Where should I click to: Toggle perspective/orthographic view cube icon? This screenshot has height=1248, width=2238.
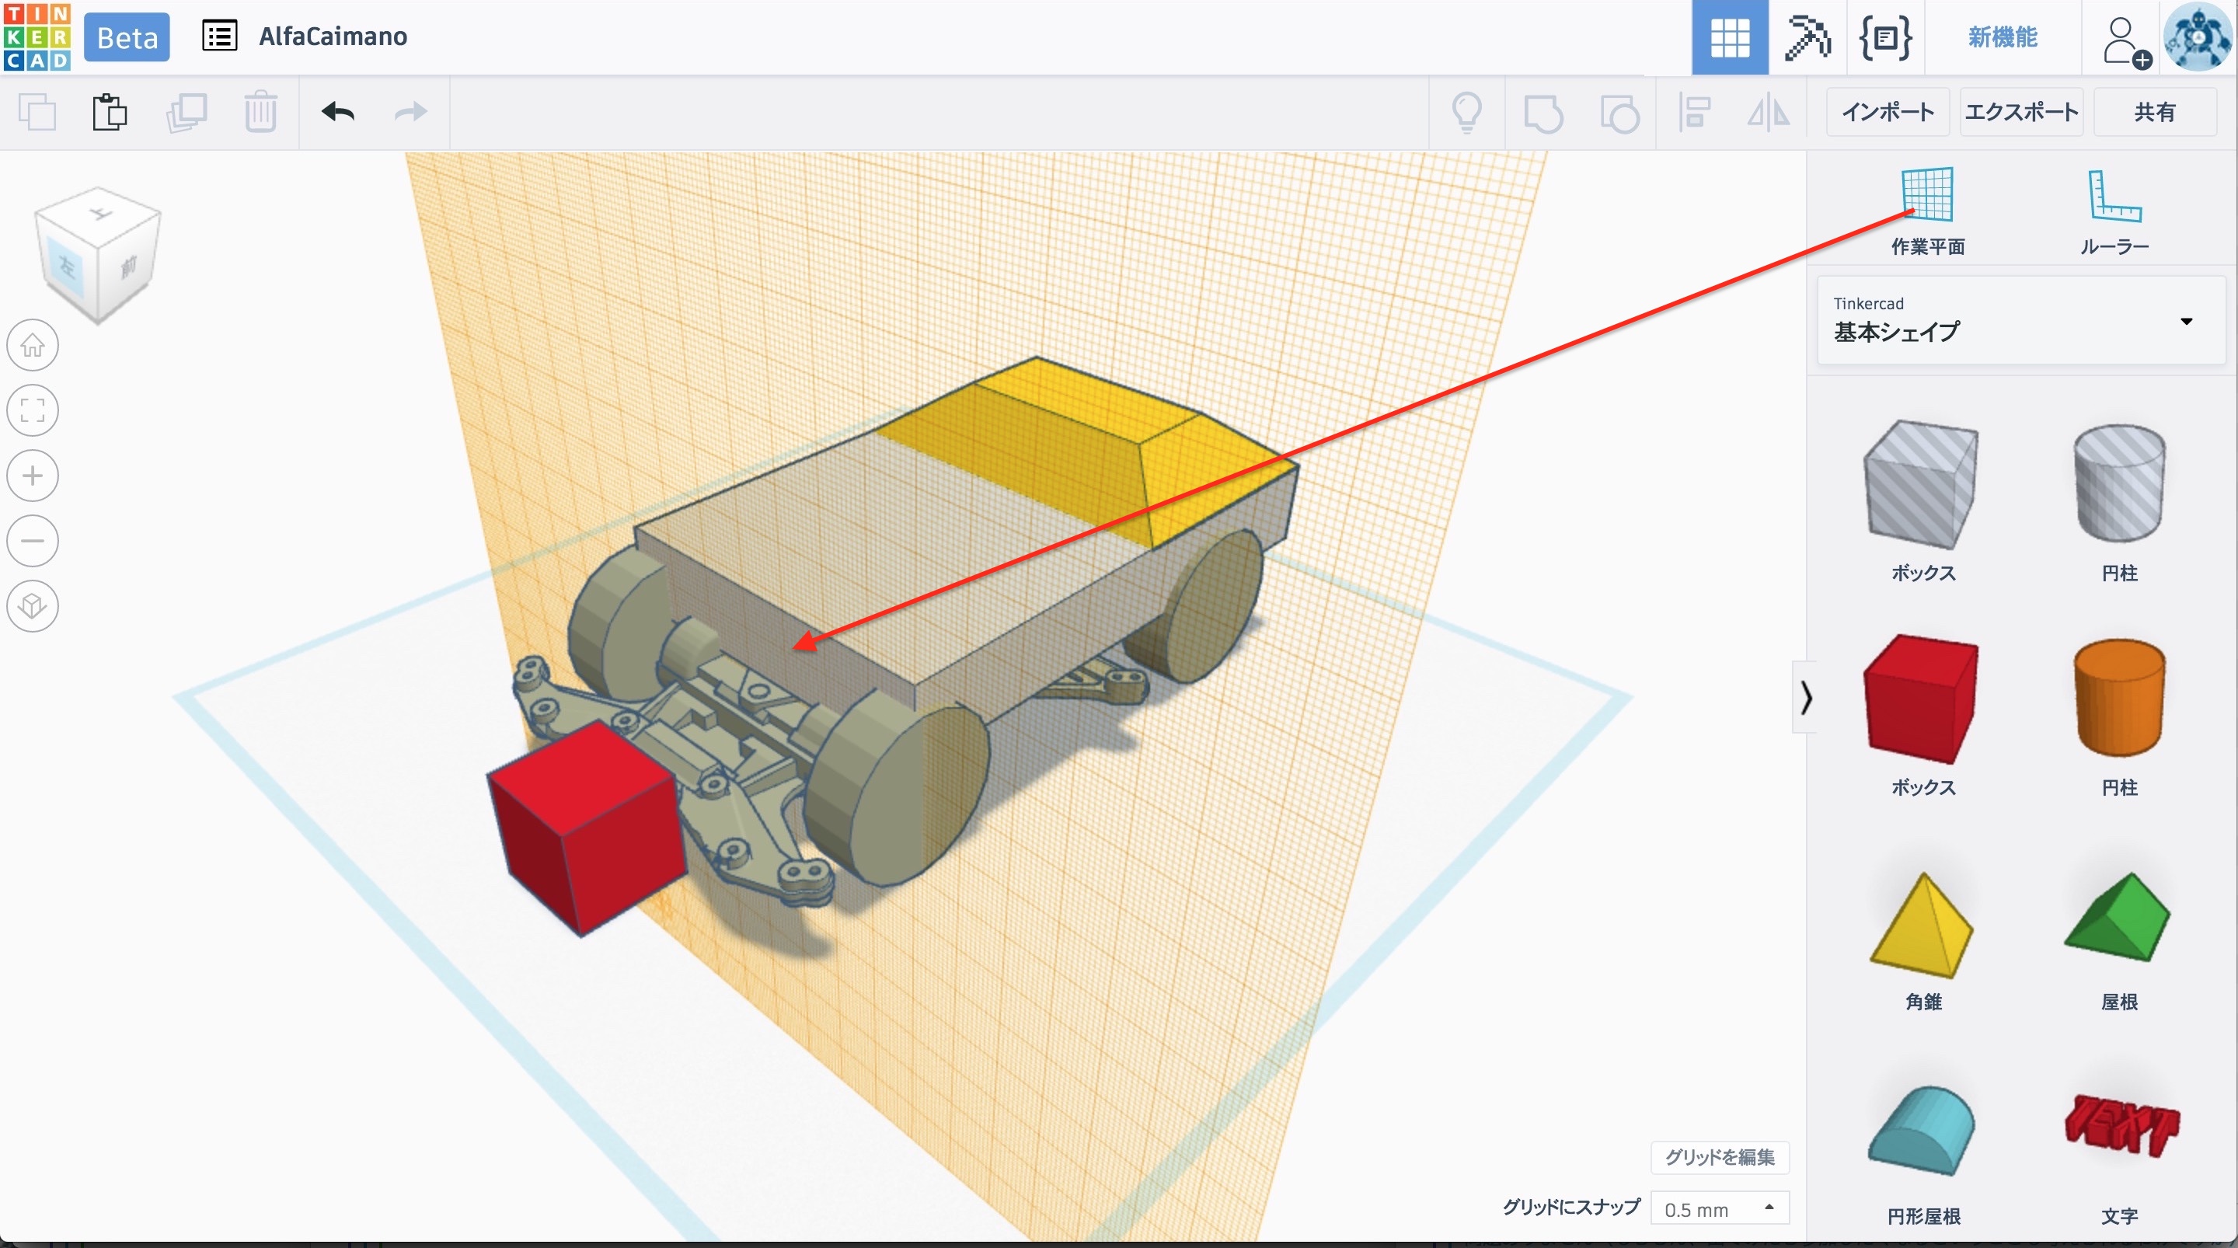click(33, 606)
